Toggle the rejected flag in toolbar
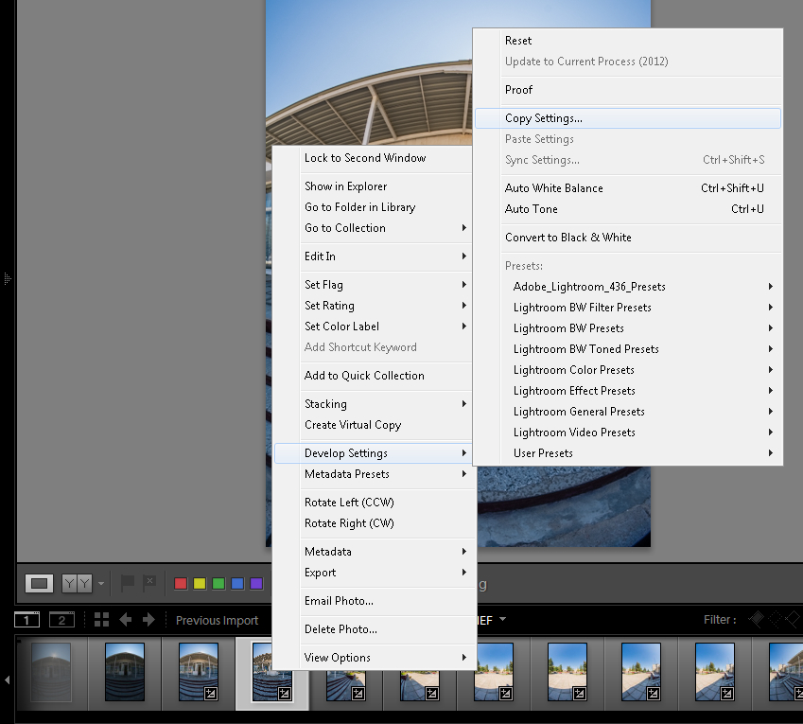Screen dimensions: 803x724 149,584
